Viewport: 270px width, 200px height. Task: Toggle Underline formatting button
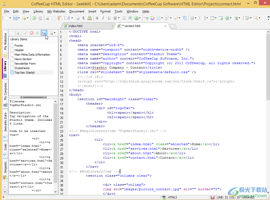(109, 18)
